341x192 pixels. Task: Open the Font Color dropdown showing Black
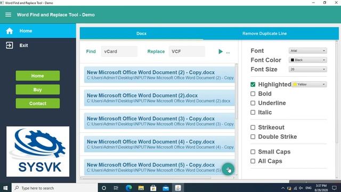pos(308,60)
